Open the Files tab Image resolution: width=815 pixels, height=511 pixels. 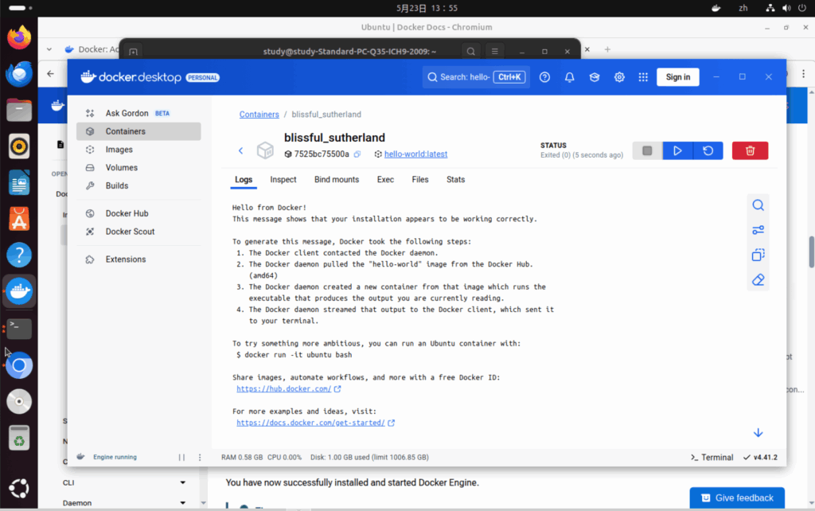pos(420,180)
